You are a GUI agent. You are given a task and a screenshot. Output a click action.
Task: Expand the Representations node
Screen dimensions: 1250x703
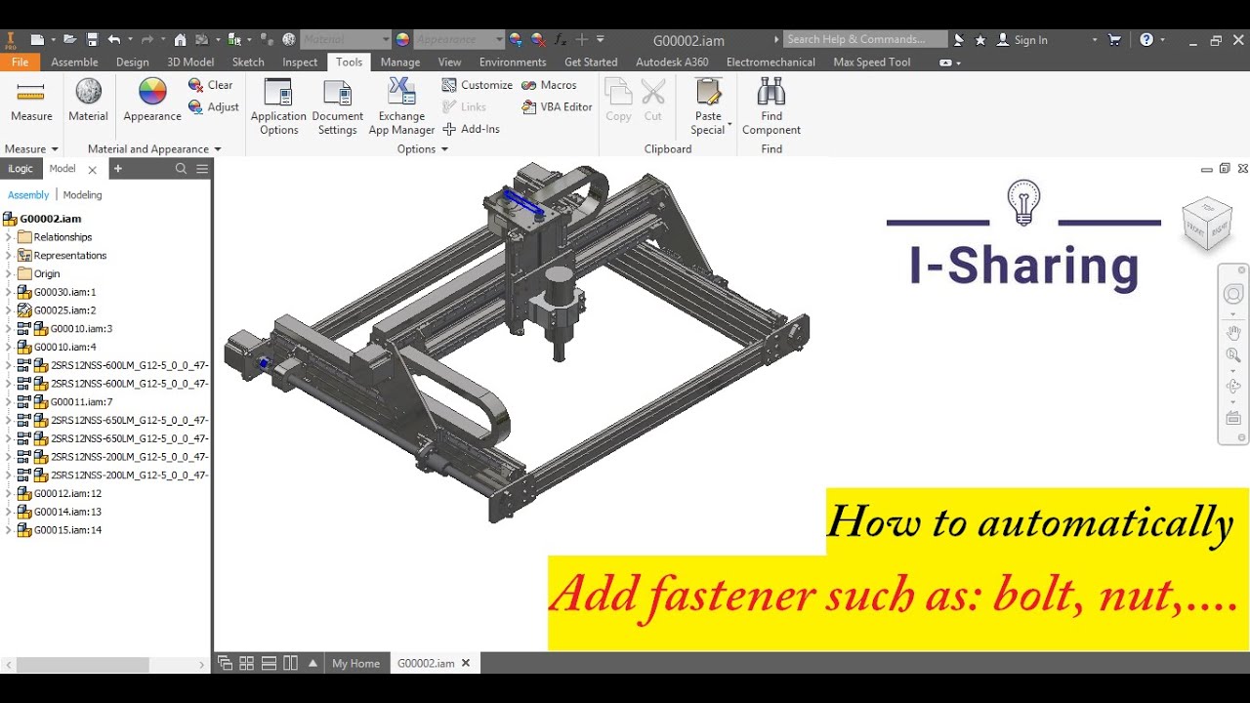[x=9, y=256]
